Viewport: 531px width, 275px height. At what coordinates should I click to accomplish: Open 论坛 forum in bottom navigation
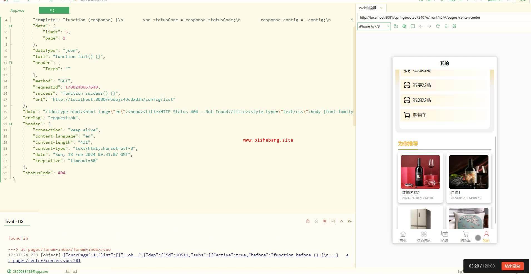(x=445, y=236)
